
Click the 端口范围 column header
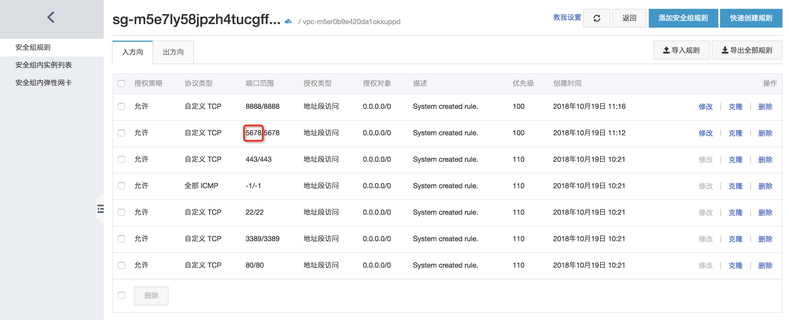260,83
